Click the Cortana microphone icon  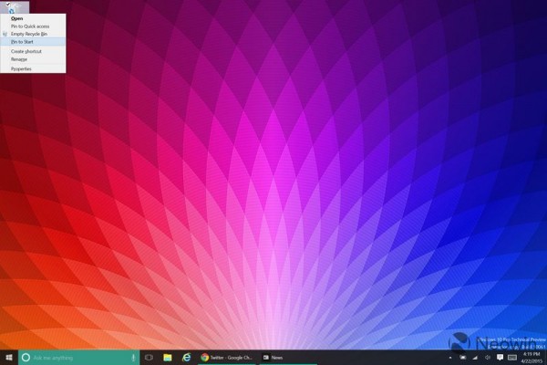tap(135, 356)
